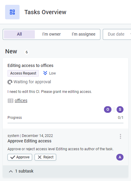Reject the Editing access request
The image size is (131, 181).
(45, 157)
